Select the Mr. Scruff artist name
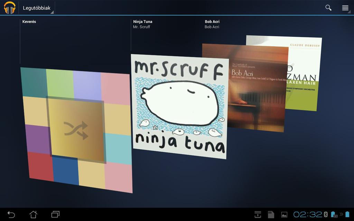The height and width of the screenshot is (221, 354). [x=141, y=27]
